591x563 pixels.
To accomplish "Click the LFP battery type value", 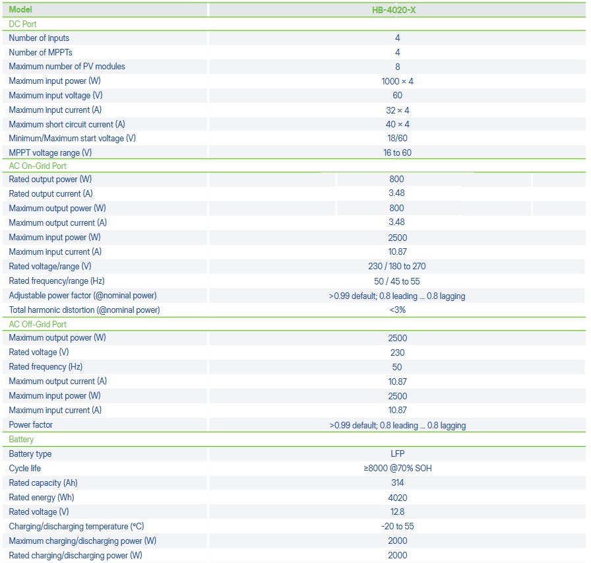I will click(x=397, y=453).
